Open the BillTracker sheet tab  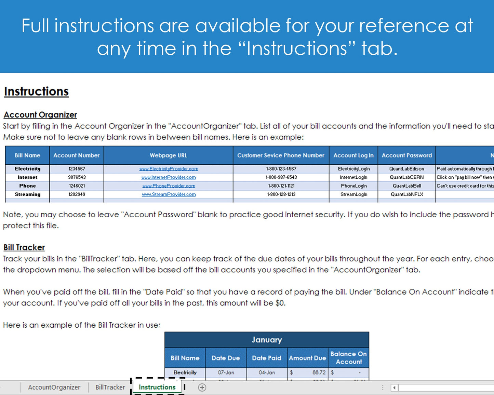point(110,387)
